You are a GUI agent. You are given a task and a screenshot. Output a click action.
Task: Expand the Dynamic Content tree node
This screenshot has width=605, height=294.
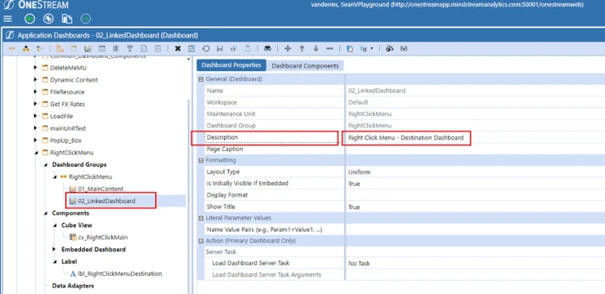35,80
